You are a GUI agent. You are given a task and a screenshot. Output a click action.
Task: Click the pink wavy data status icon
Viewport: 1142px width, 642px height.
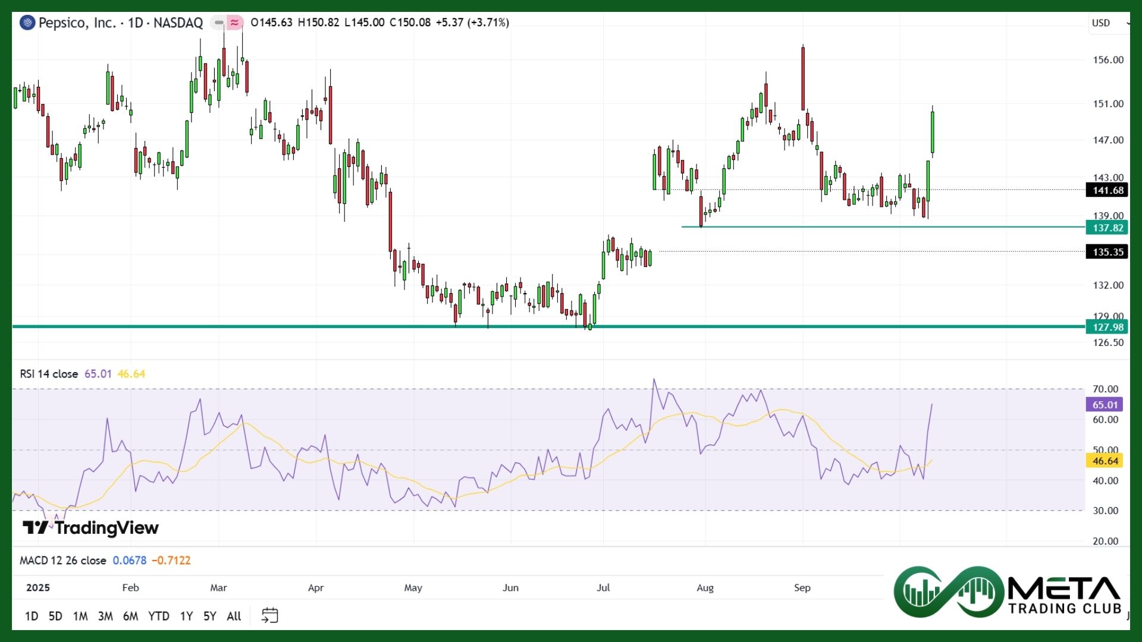click(235, 23)
